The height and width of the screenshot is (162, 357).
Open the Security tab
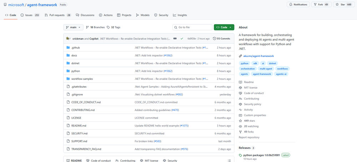[x=161, y=15]
